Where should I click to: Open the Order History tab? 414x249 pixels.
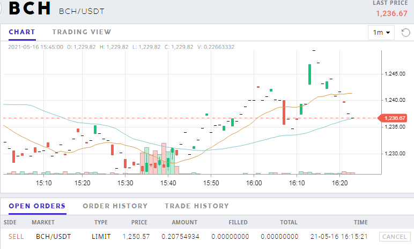115,206
